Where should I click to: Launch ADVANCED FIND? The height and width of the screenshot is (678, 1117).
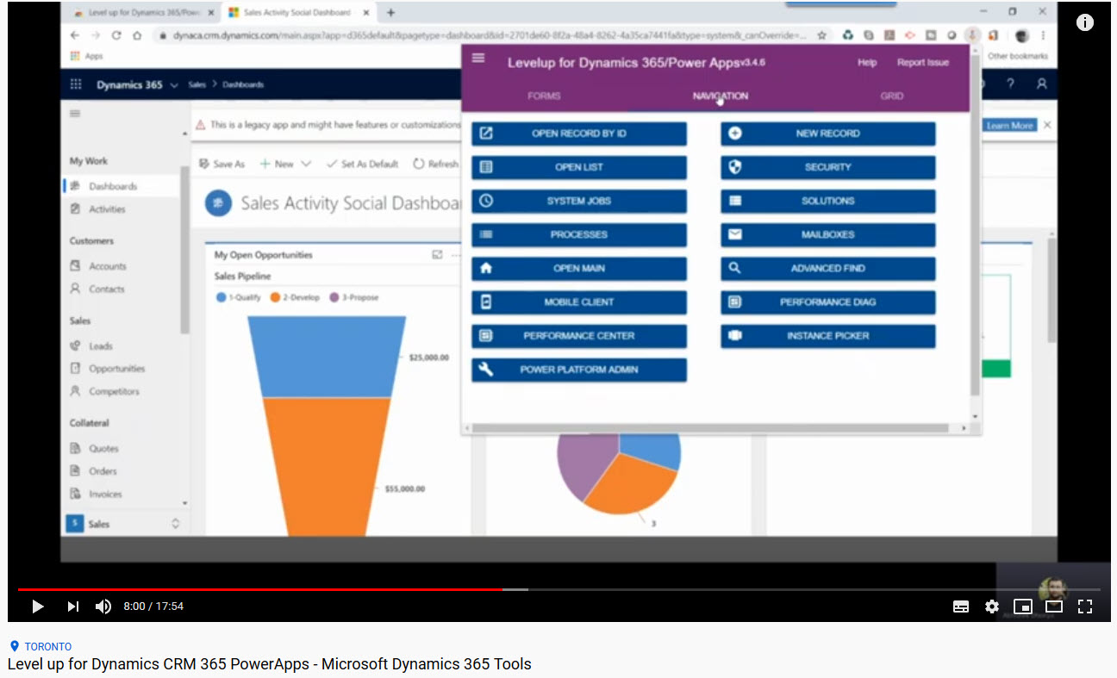coord(828,269)
